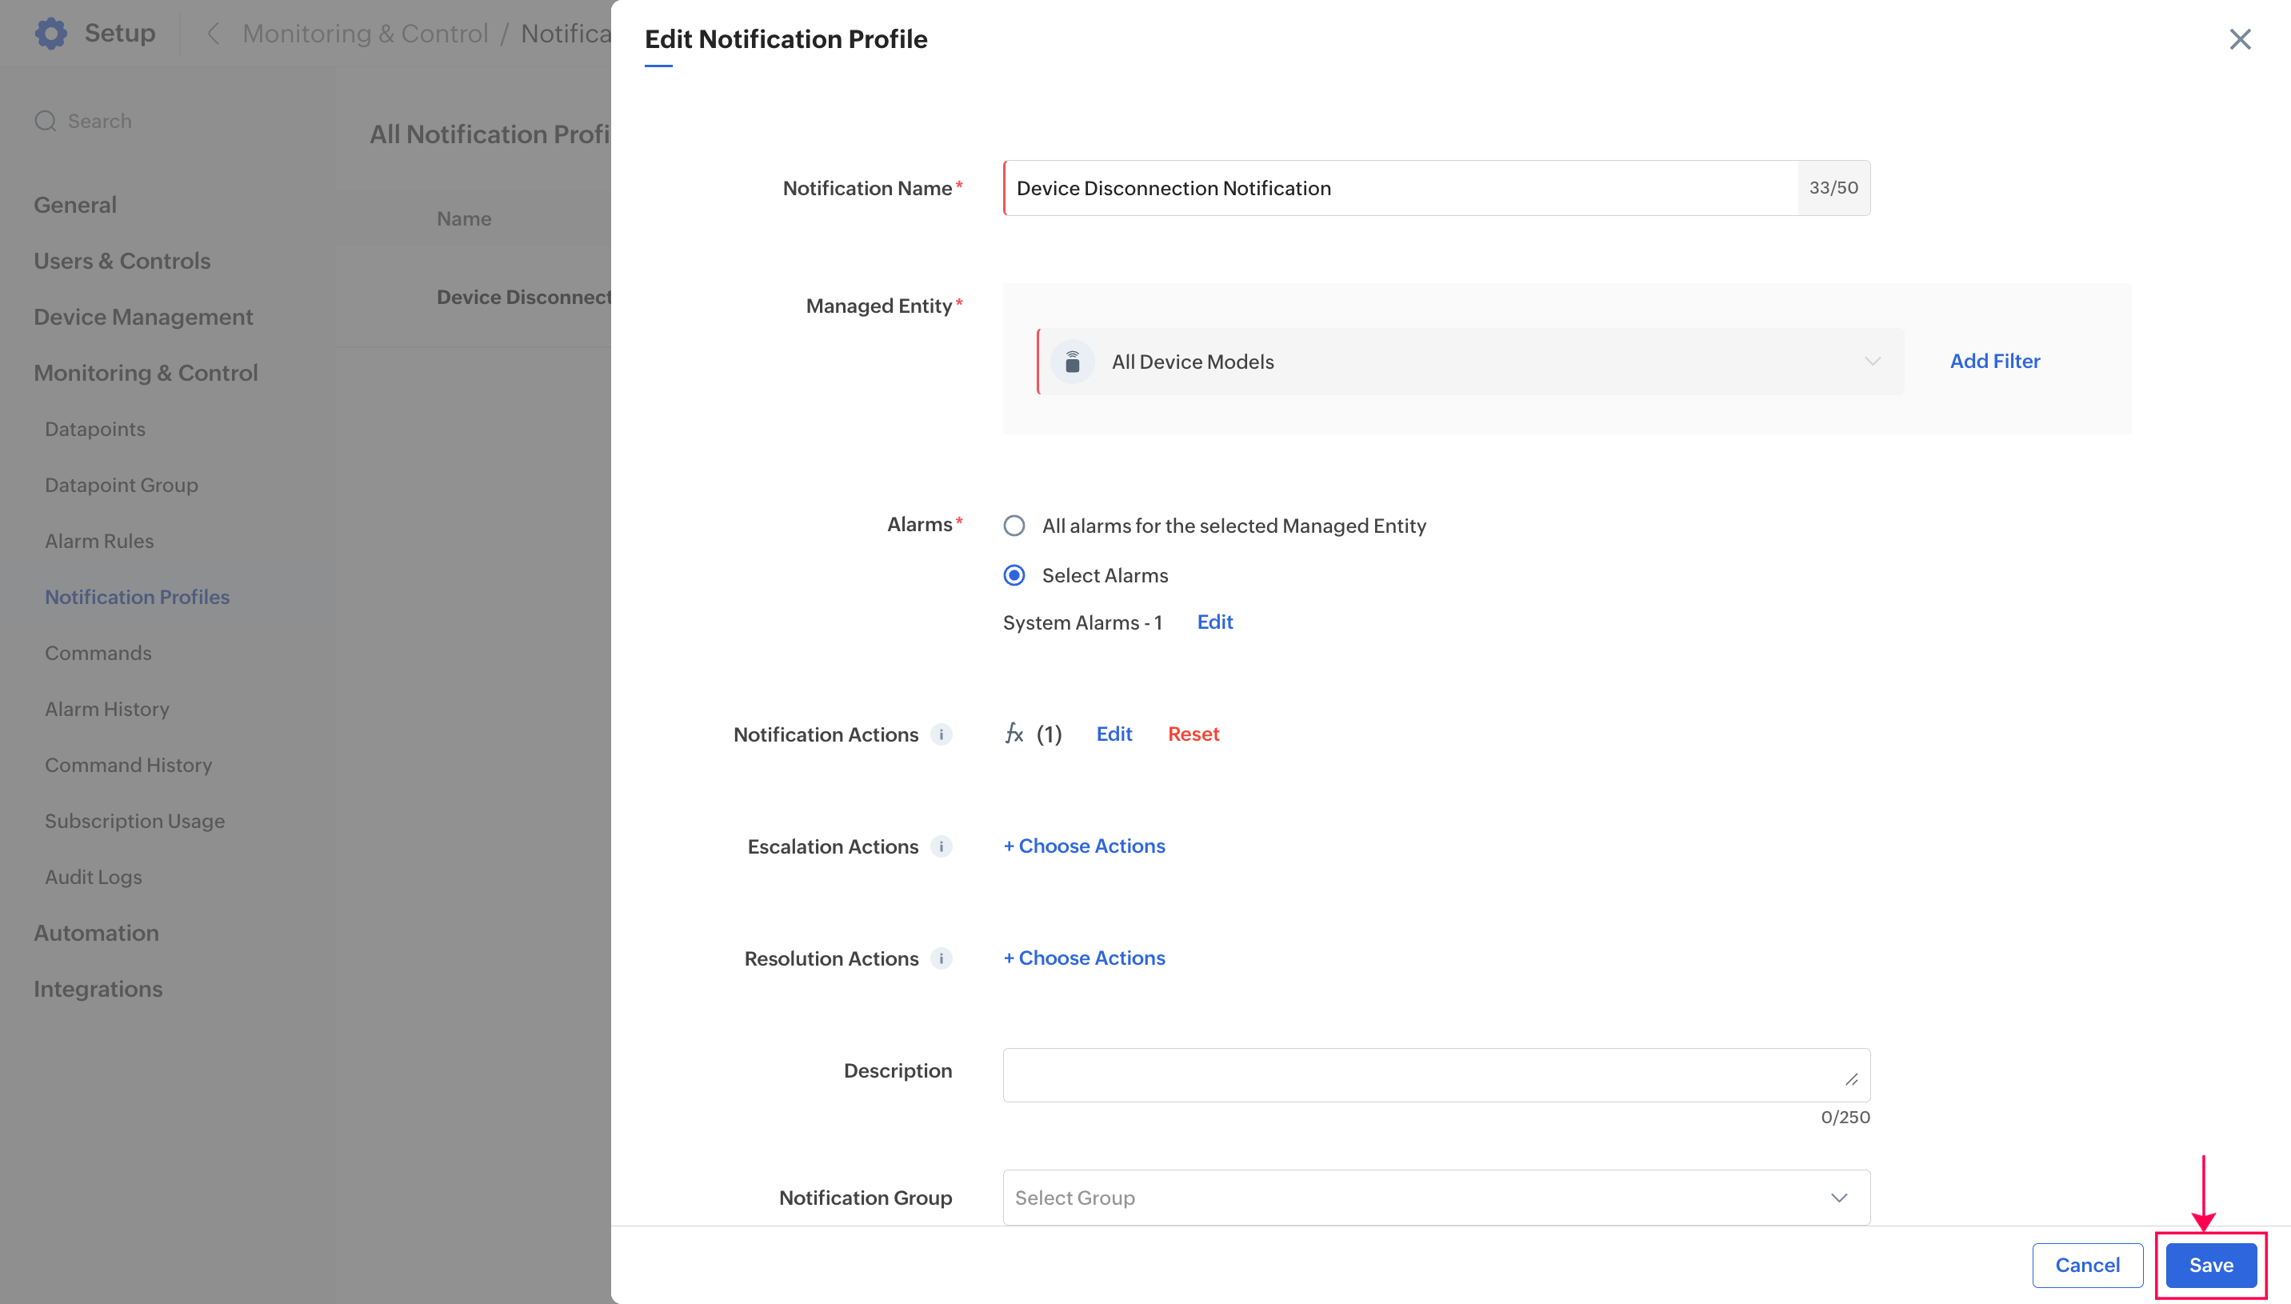Click the Escalation Actions info icon
This screenshot has width=2291, height=1304.
pyautogui.click(x=941, y=846)
